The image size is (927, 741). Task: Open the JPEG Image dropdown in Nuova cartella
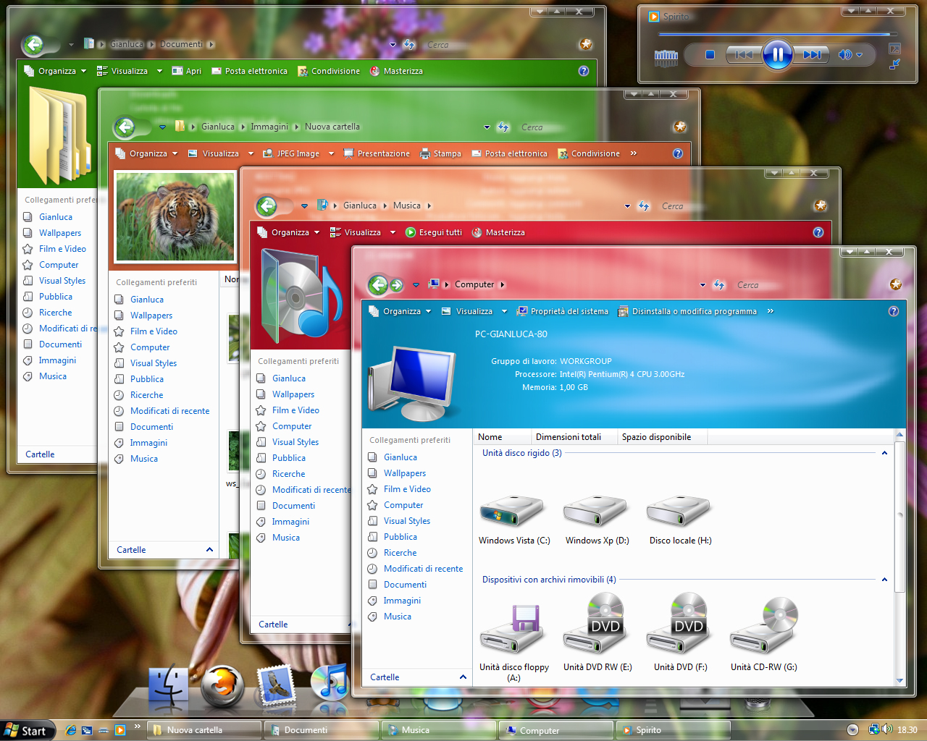[x=331, y=153]
